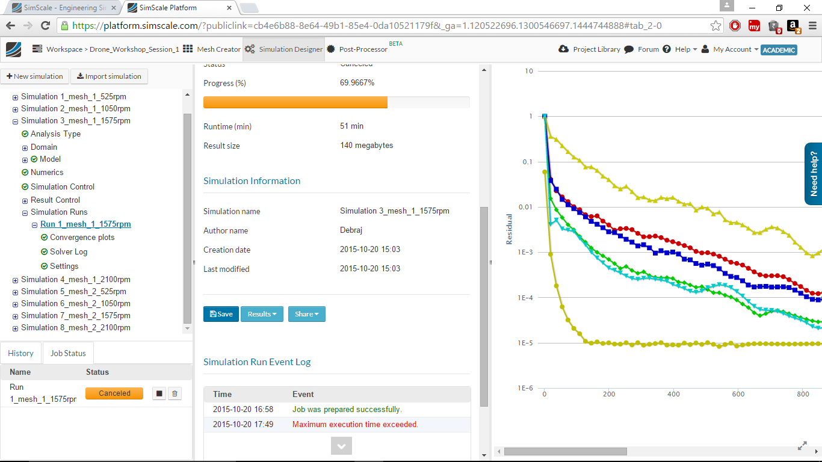Click the Forum speech bubble icon
Viewport: 822px width, 462px height.
click(629, 49)
